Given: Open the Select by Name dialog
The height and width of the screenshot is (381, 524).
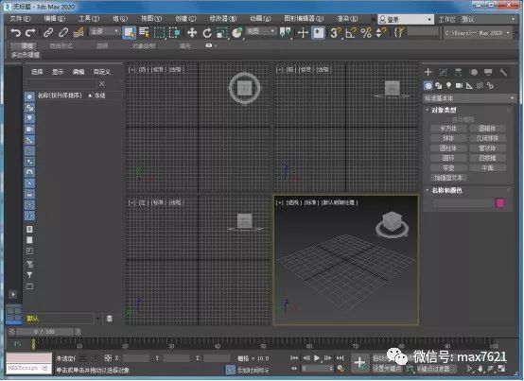Looking at the screenshot, I should [x=145, y=32].
